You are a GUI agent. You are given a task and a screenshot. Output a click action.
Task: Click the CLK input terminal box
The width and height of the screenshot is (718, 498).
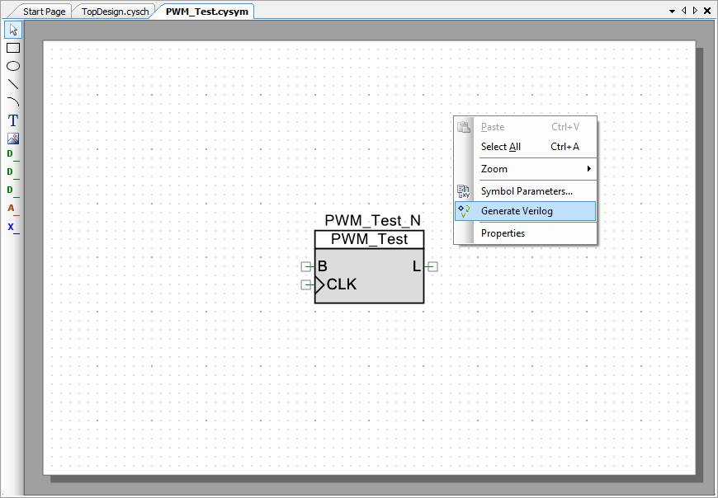point(306,284)
